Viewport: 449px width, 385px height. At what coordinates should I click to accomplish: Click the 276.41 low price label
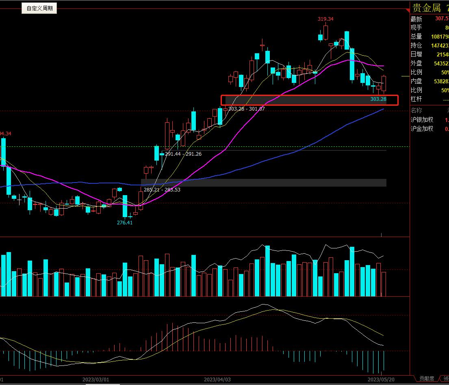click(125, 222)
